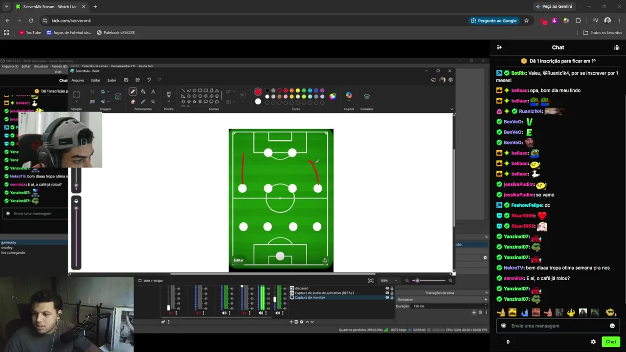Open the Copilot button in Paint
The height and width of the screenshot is (352, 626).
tap(349, 96)
